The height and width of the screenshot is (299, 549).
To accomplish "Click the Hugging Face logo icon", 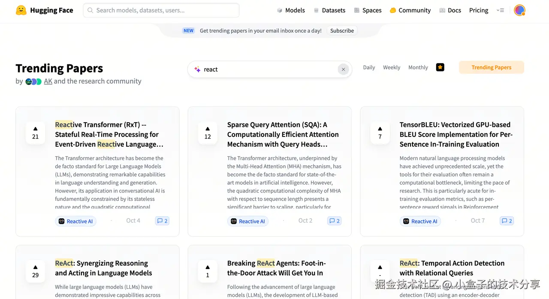I will pyautogui.click(x=21, y=10).
